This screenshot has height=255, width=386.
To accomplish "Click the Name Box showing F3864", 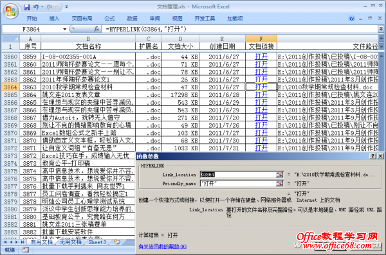I will coord(32,30).
